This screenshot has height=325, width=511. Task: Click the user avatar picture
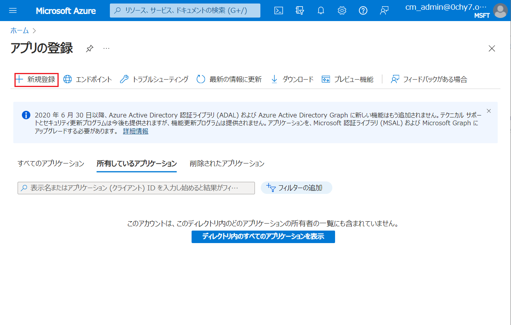coord(500,11)
